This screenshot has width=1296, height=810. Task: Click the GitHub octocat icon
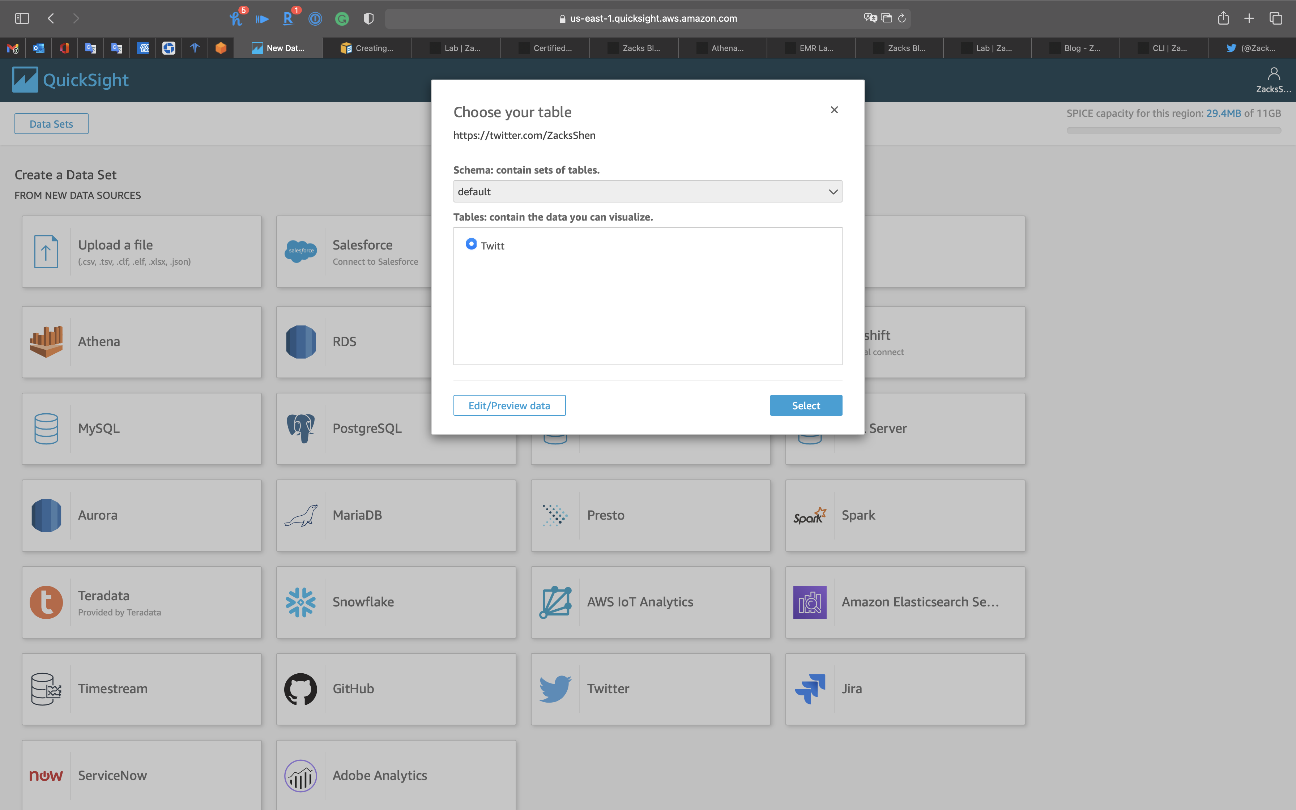coord(300,689)
